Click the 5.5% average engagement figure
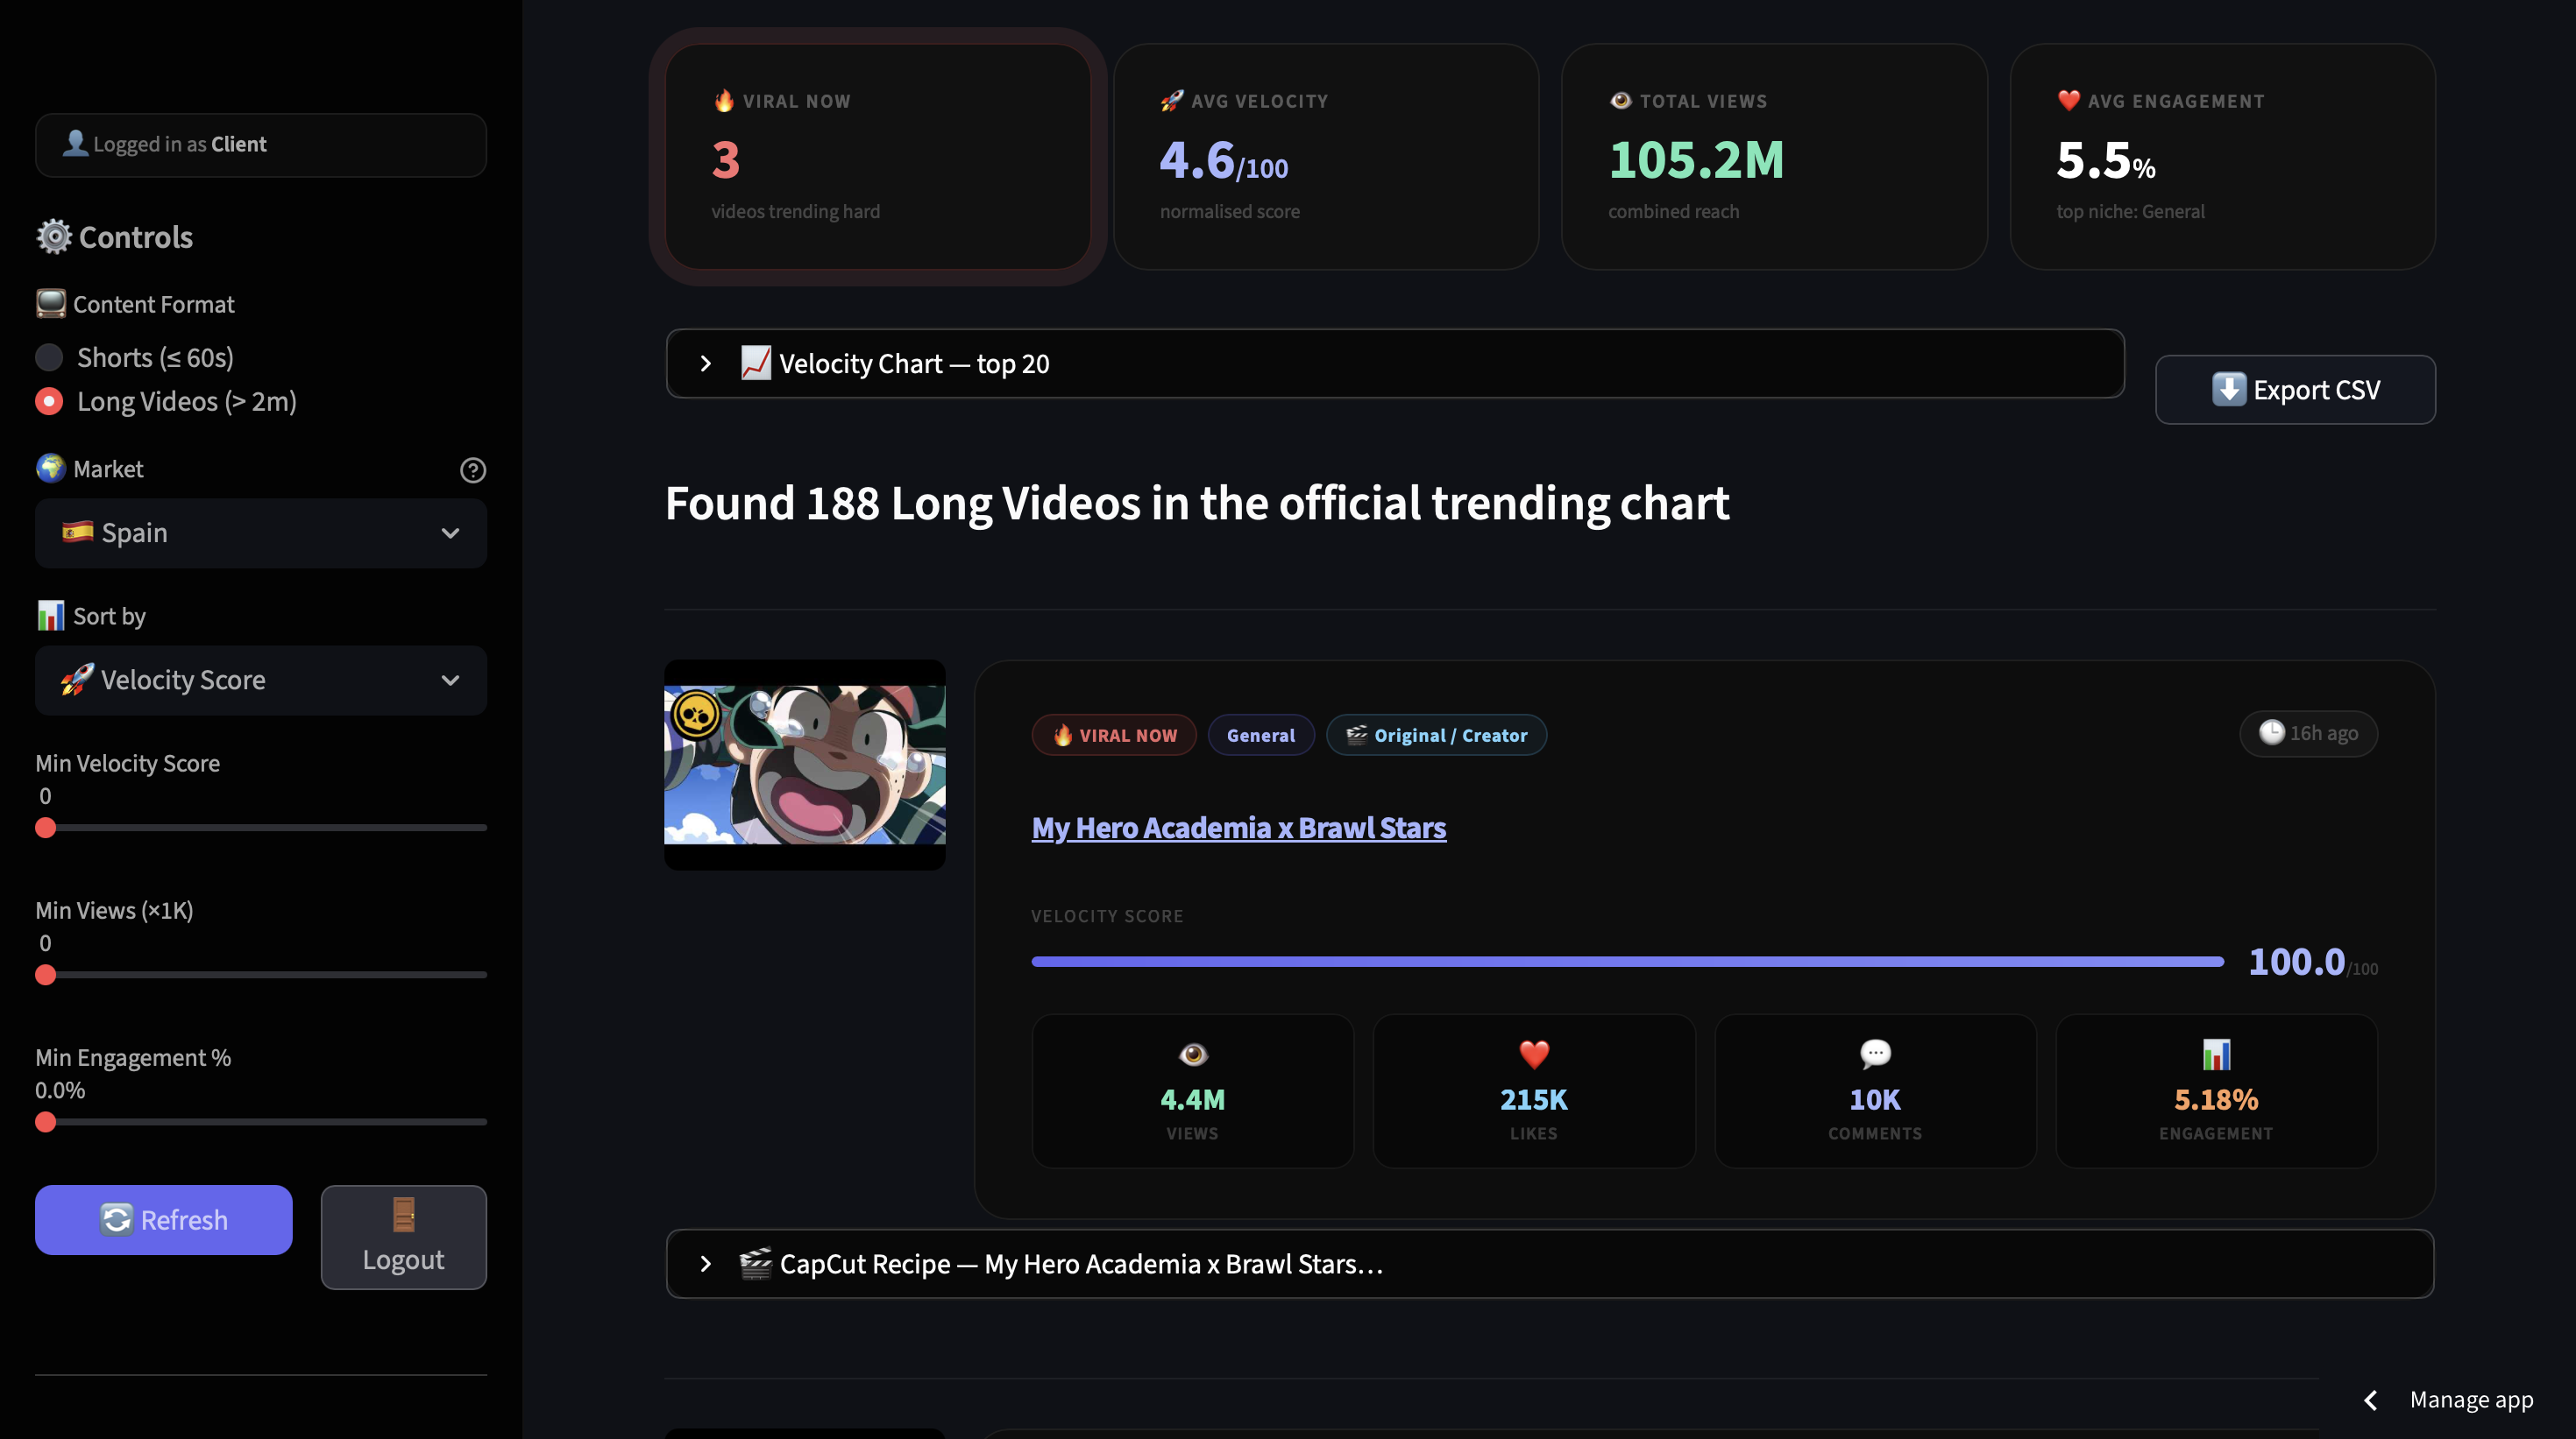 2105,160
